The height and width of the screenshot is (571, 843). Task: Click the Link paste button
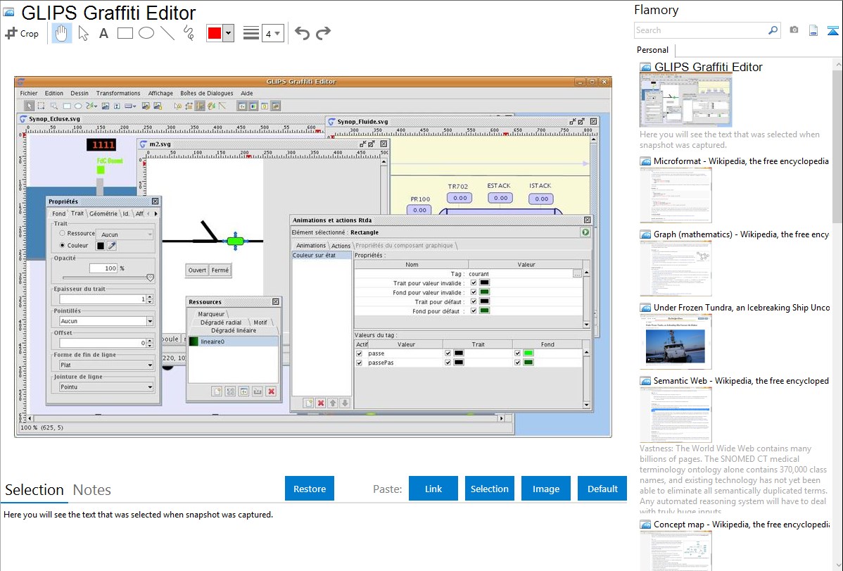(x=433, y=489)
